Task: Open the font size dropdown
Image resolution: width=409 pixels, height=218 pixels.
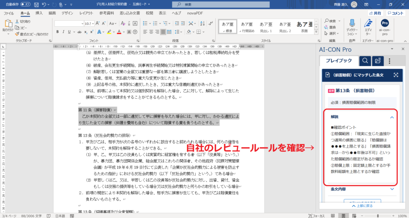Action: [x=93, y=24]
